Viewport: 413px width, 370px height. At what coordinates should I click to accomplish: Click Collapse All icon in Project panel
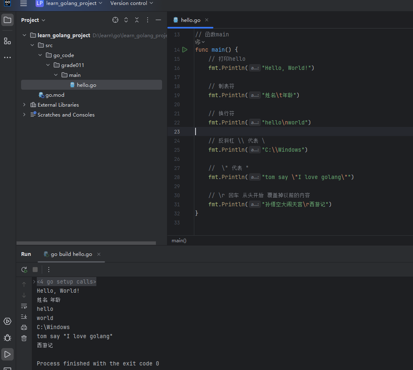tap(137, 20)
